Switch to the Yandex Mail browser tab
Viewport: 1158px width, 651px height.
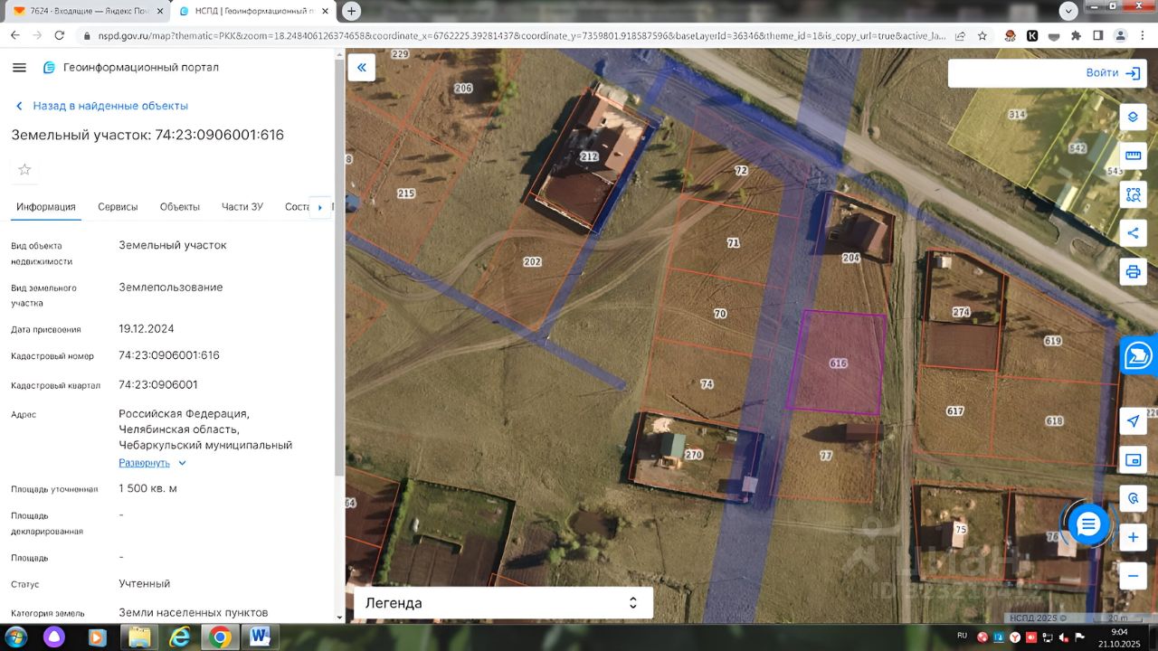click(88, 11)
